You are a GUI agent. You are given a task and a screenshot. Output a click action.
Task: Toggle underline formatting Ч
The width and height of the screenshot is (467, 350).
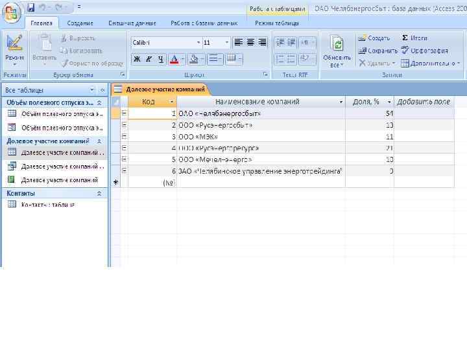pos(161,59)
